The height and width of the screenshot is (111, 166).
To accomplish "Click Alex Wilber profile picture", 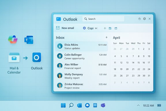I will pos(60,66).
